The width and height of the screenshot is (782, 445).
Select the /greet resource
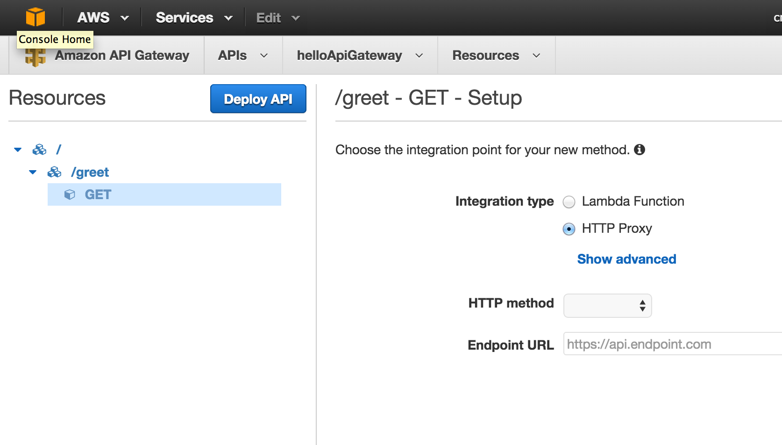(90, 172)
